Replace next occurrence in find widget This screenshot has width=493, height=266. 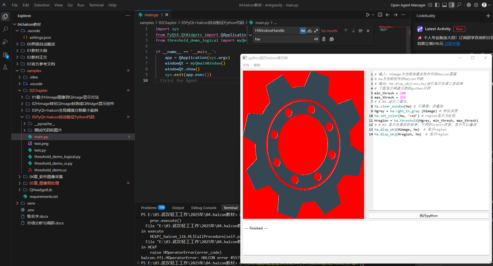pos(324,39)
